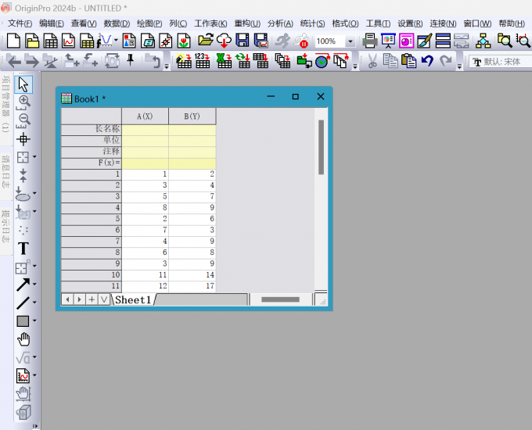Click the Import Single ASCII icon

[x=203, y=61]
